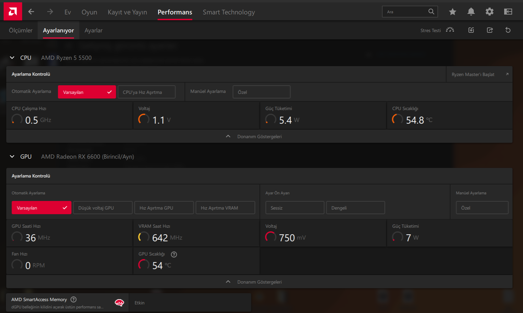The height and width of the screenshot is (313, 523).
Task: Click the reset tuning undo icon
Action: [x=508, y=30]
